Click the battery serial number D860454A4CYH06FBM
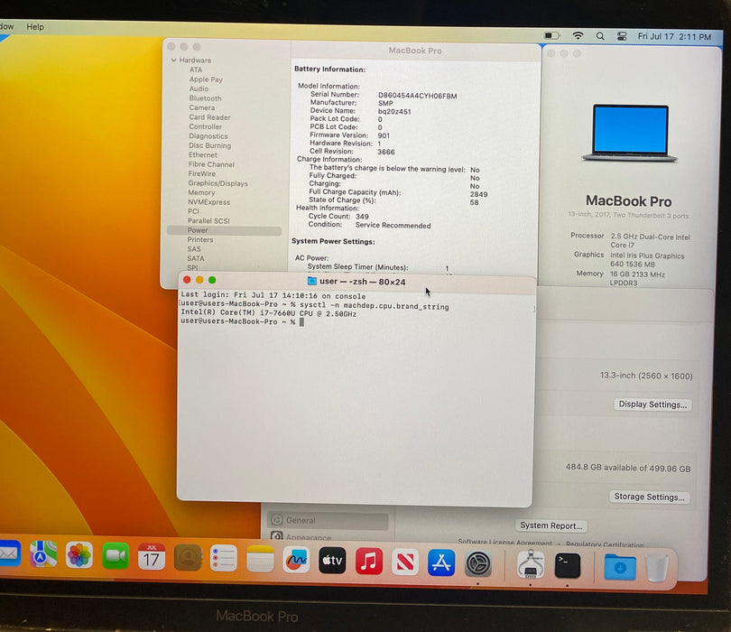Viewport: 731px width, 632px height. click(417, 96)
